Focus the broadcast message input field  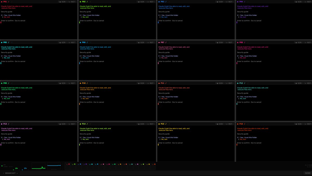coord(161,173)
